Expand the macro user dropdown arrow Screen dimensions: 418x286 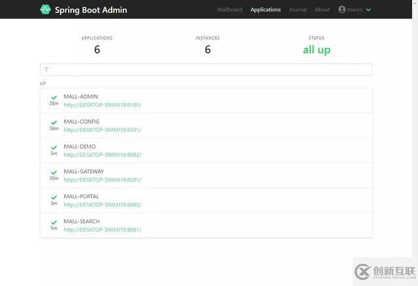pos(368,10)
